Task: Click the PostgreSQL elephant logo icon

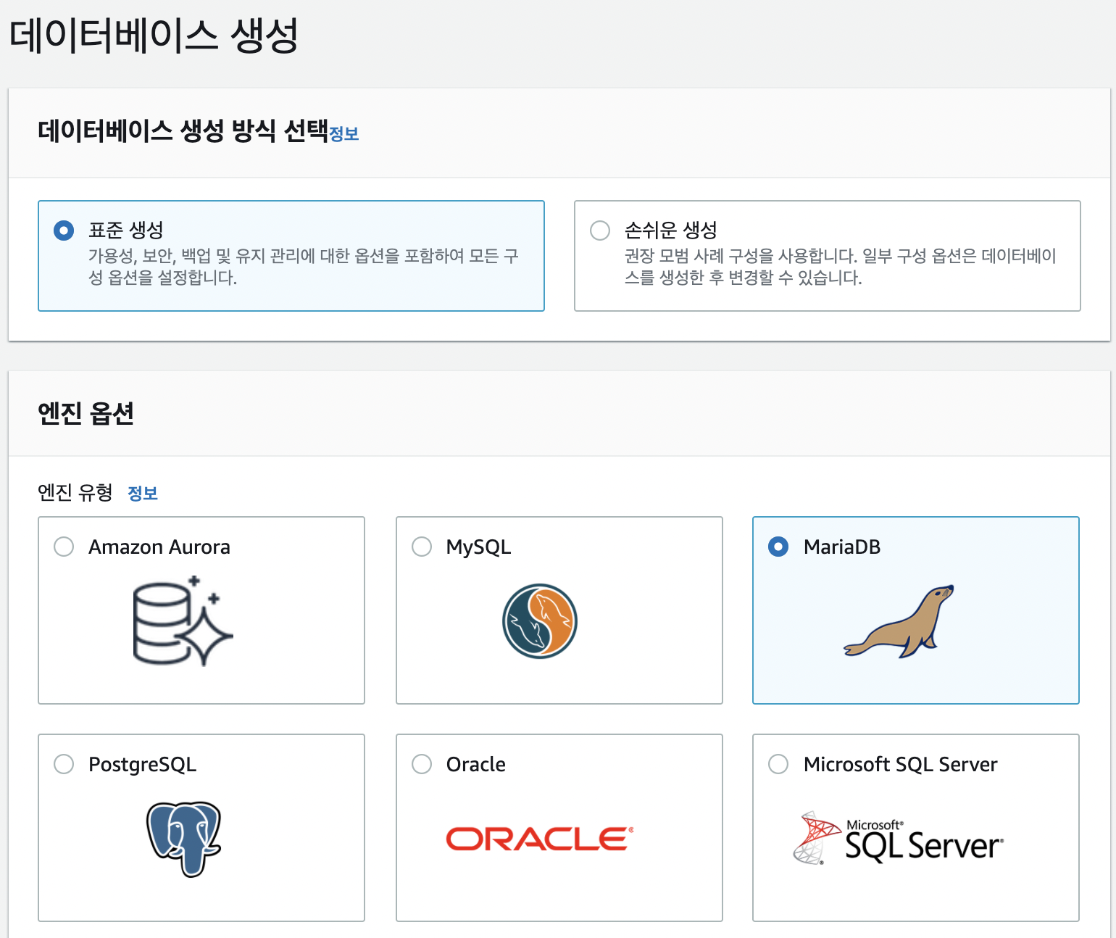Action: click(x=184, y=839)
